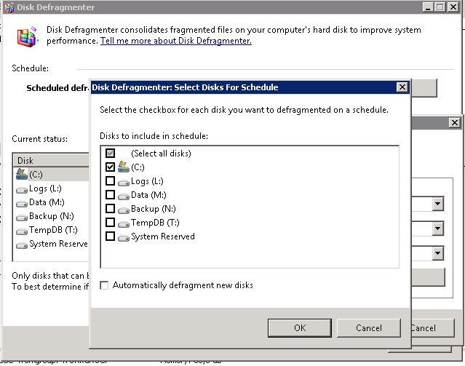The width and height of the screenshot is (465, 366).
Task: Click the Data (M:) drive icon in dialog
Action: pos(124,196)
